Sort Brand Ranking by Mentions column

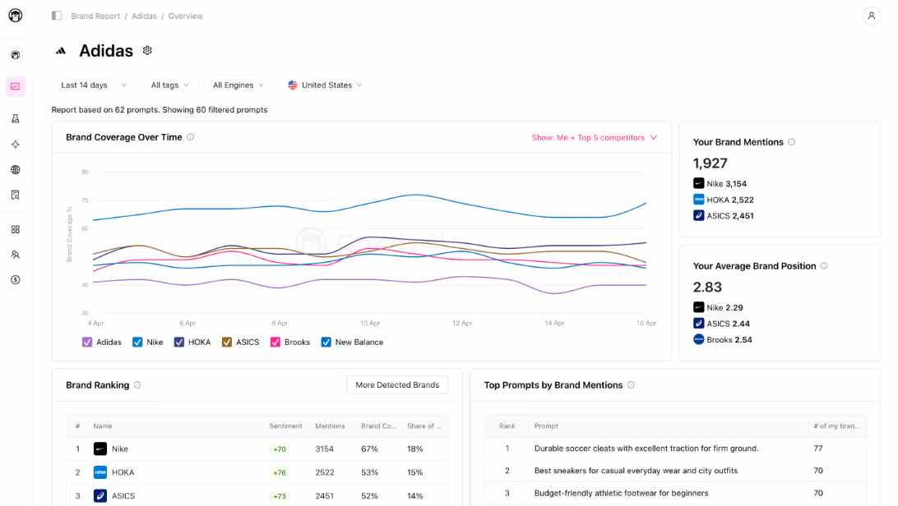(330, 426)
